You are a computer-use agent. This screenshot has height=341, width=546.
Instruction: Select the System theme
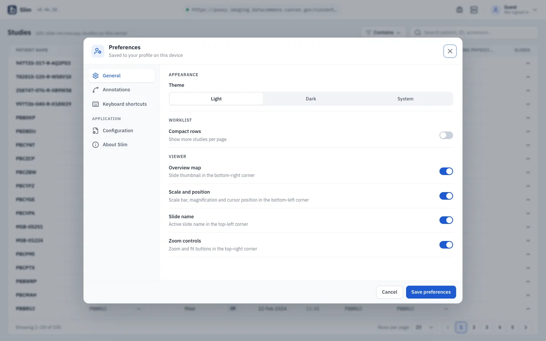pos(405,99)
